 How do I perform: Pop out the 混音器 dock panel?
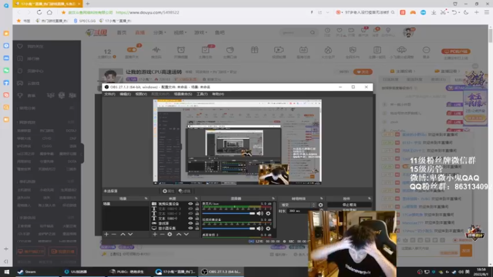273,198
